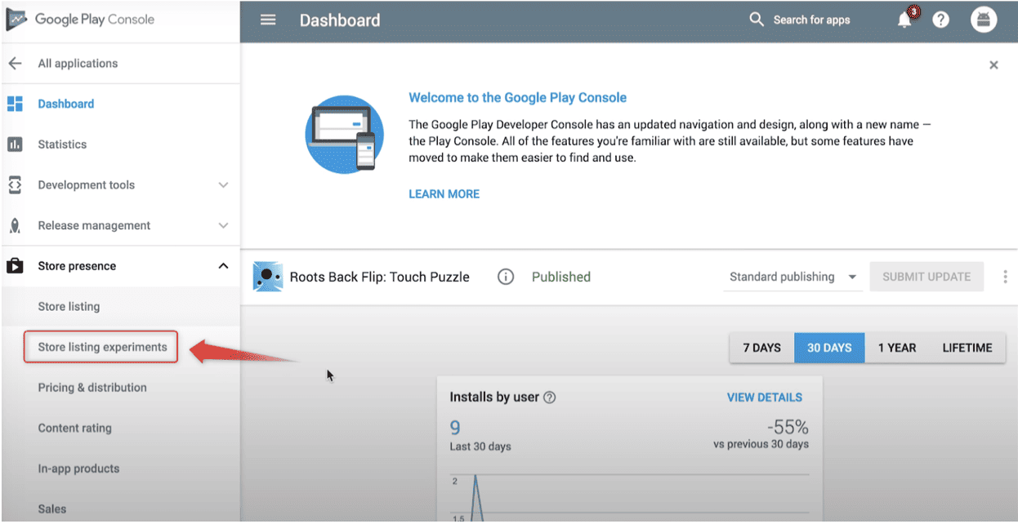This screenshot has height=524, width=1018.
Task: Click the LEARN MORE link
Action: click(x=444, y=193)
